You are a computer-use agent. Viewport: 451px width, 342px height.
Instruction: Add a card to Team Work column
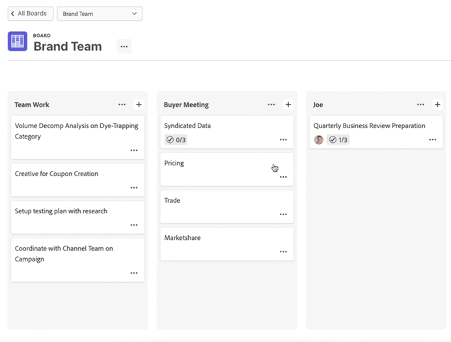[139, 105]
